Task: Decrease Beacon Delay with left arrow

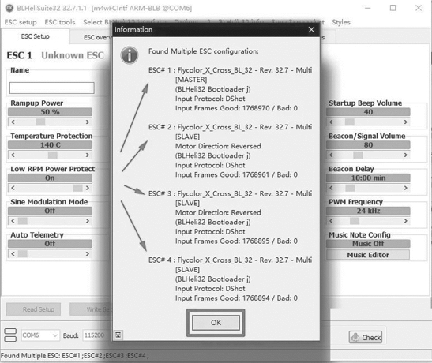Action: (x=331, y=188)
